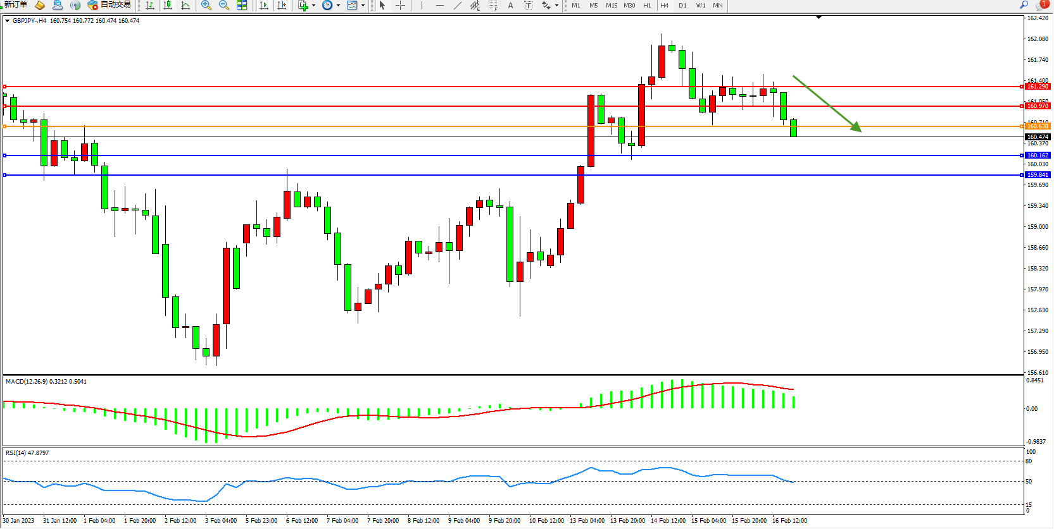Image resolution: width=1054 pixels, height=529 pixels.
Task: Expand the Templates dropdown arrow
Action: tap(363, 6)
